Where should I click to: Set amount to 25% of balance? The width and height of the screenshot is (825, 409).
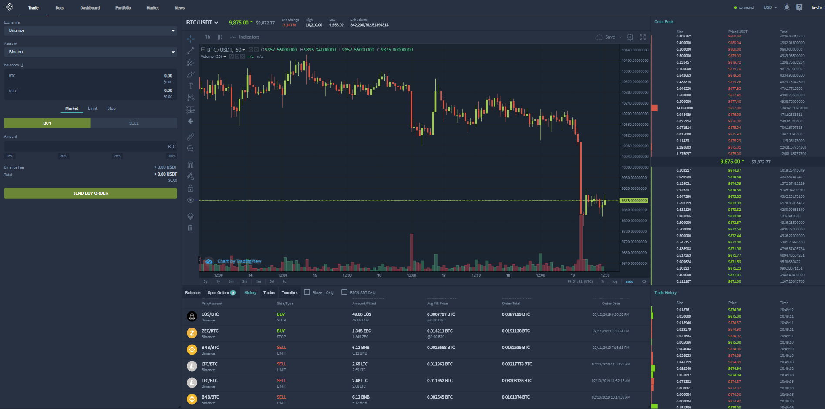tap(10, 156)
